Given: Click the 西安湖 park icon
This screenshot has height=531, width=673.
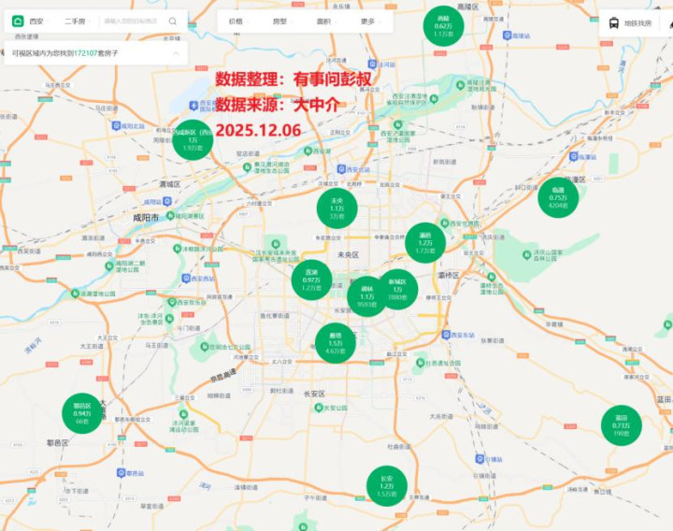Looking at the screenshot, I should (308, 151).
